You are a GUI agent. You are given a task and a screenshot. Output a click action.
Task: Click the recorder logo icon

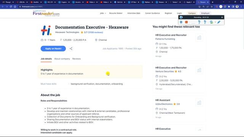pyautogui.click(x=181, y=17)
